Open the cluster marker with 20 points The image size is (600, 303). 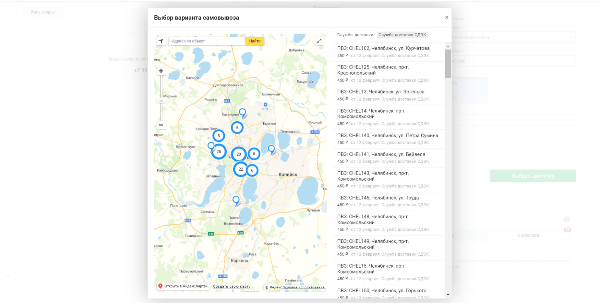(239, 154)
